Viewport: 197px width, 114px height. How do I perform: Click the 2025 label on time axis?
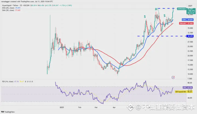pos(62,107)
